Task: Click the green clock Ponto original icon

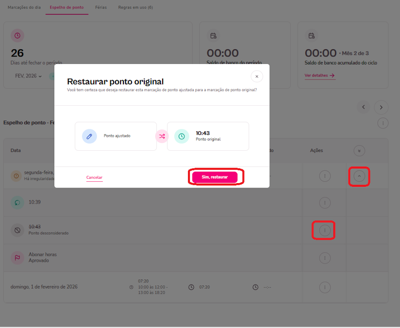Action: (181, 136)
